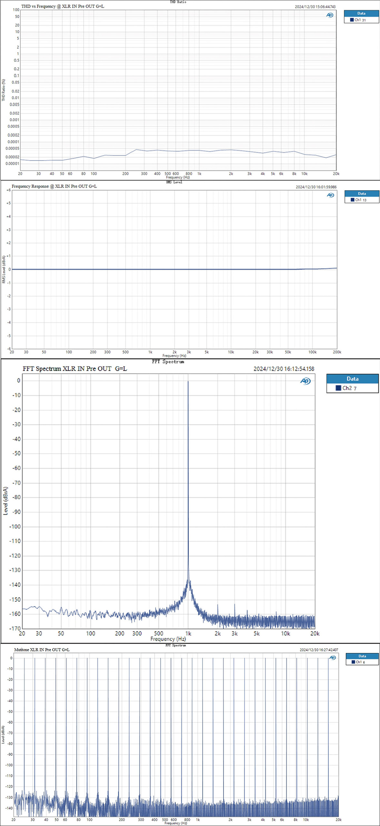Click the Data header above Ch1 13
380x826 pixels.
[x=362, y=194]
